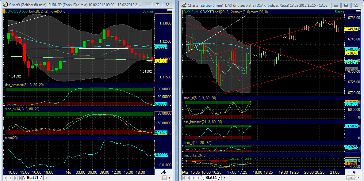Image resolution: width=364 pixels, height=181 pixels.
Task: Click the mom(20) pane label
Action: point(11,138)
